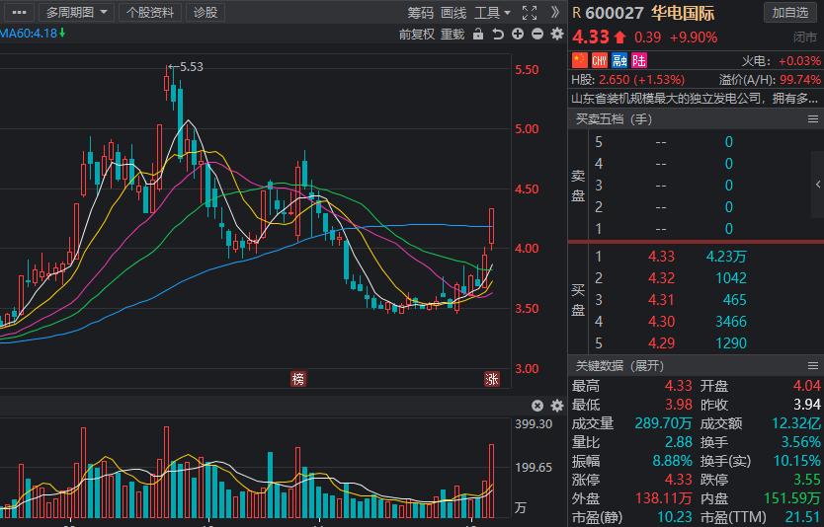Click the 市盈(静) 10.23 value
The image size is (824, 527).
674,517
